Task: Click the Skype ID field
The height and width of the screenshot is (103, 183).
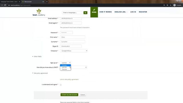Action: [71, 46]
